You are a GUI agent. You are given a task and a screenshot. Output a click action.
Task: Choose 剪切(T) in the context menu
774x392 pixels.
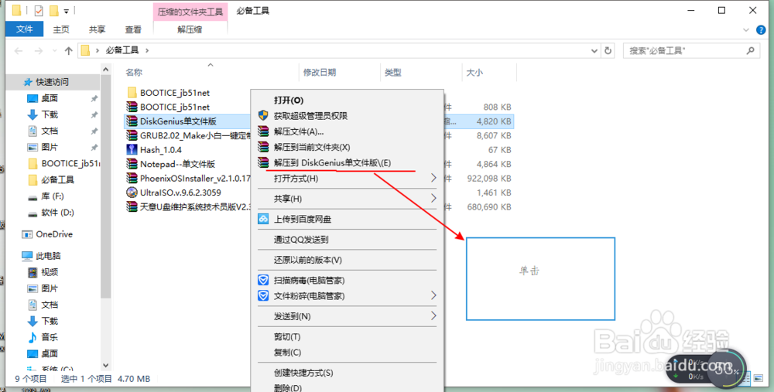point(347,337)
